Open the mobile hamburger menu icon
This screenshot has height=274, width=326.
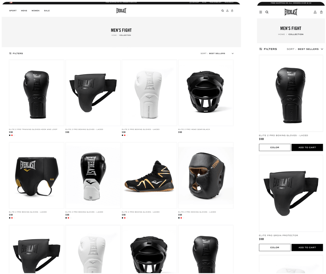[x=260, y=12]
